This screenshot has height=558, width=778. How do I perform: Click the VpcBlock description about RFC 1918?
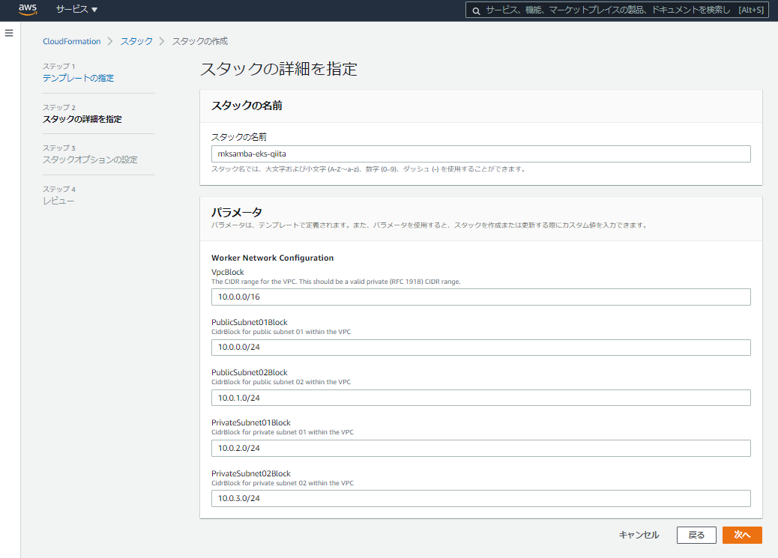click(x=336, y=282)
